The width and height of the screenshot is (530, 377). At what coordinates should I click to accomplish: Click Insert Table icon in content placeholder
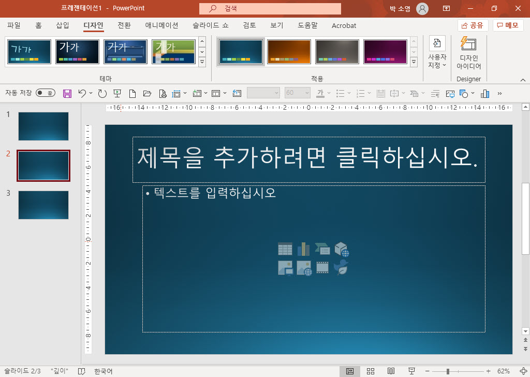285,249
